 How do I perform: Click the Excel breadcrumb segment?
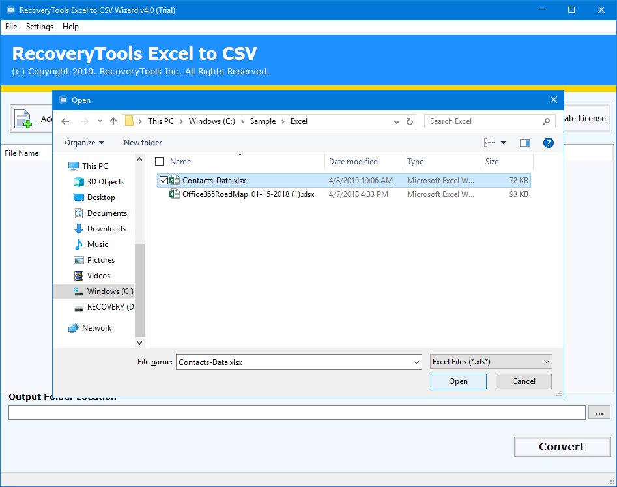pos(298,121)
